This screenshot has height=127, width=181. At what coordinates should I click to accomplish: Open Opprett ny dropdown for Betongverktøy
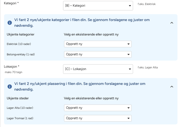pos(98,54)
